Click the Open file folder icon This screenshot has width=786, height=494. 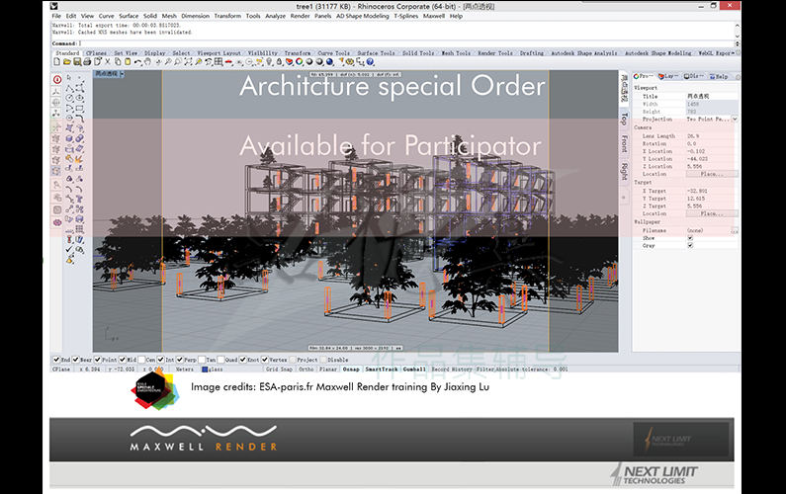(x=66, y=61)
